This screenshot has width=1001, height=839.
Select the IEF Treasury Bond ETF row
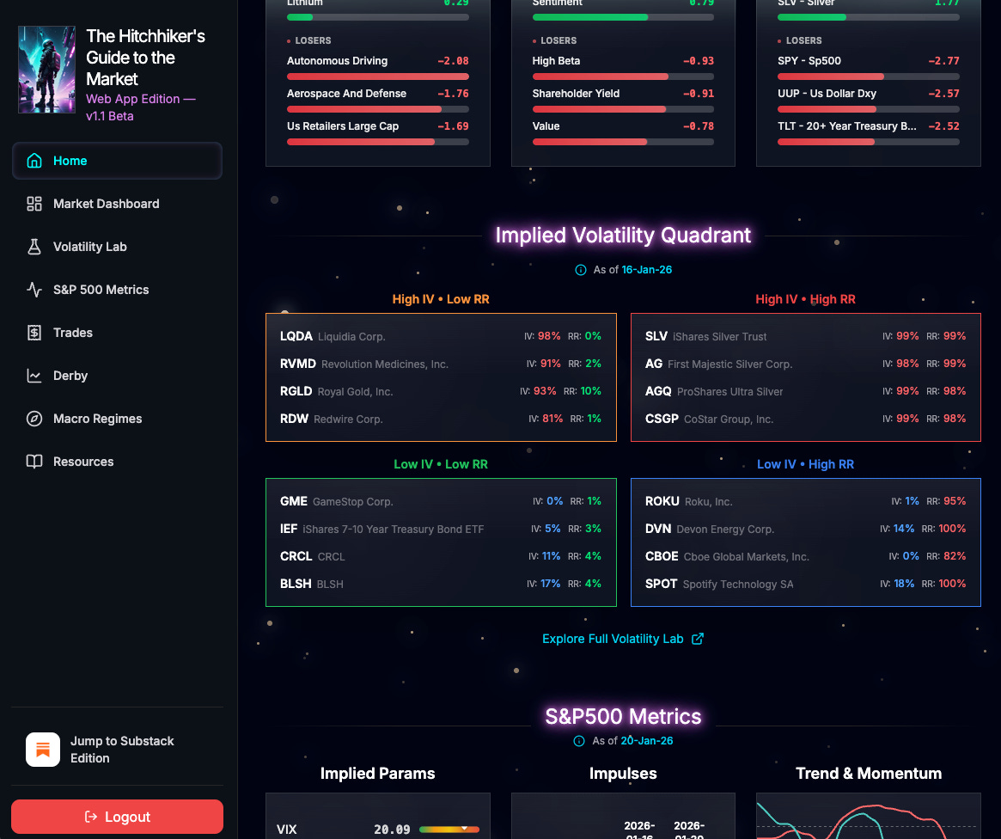441,529
